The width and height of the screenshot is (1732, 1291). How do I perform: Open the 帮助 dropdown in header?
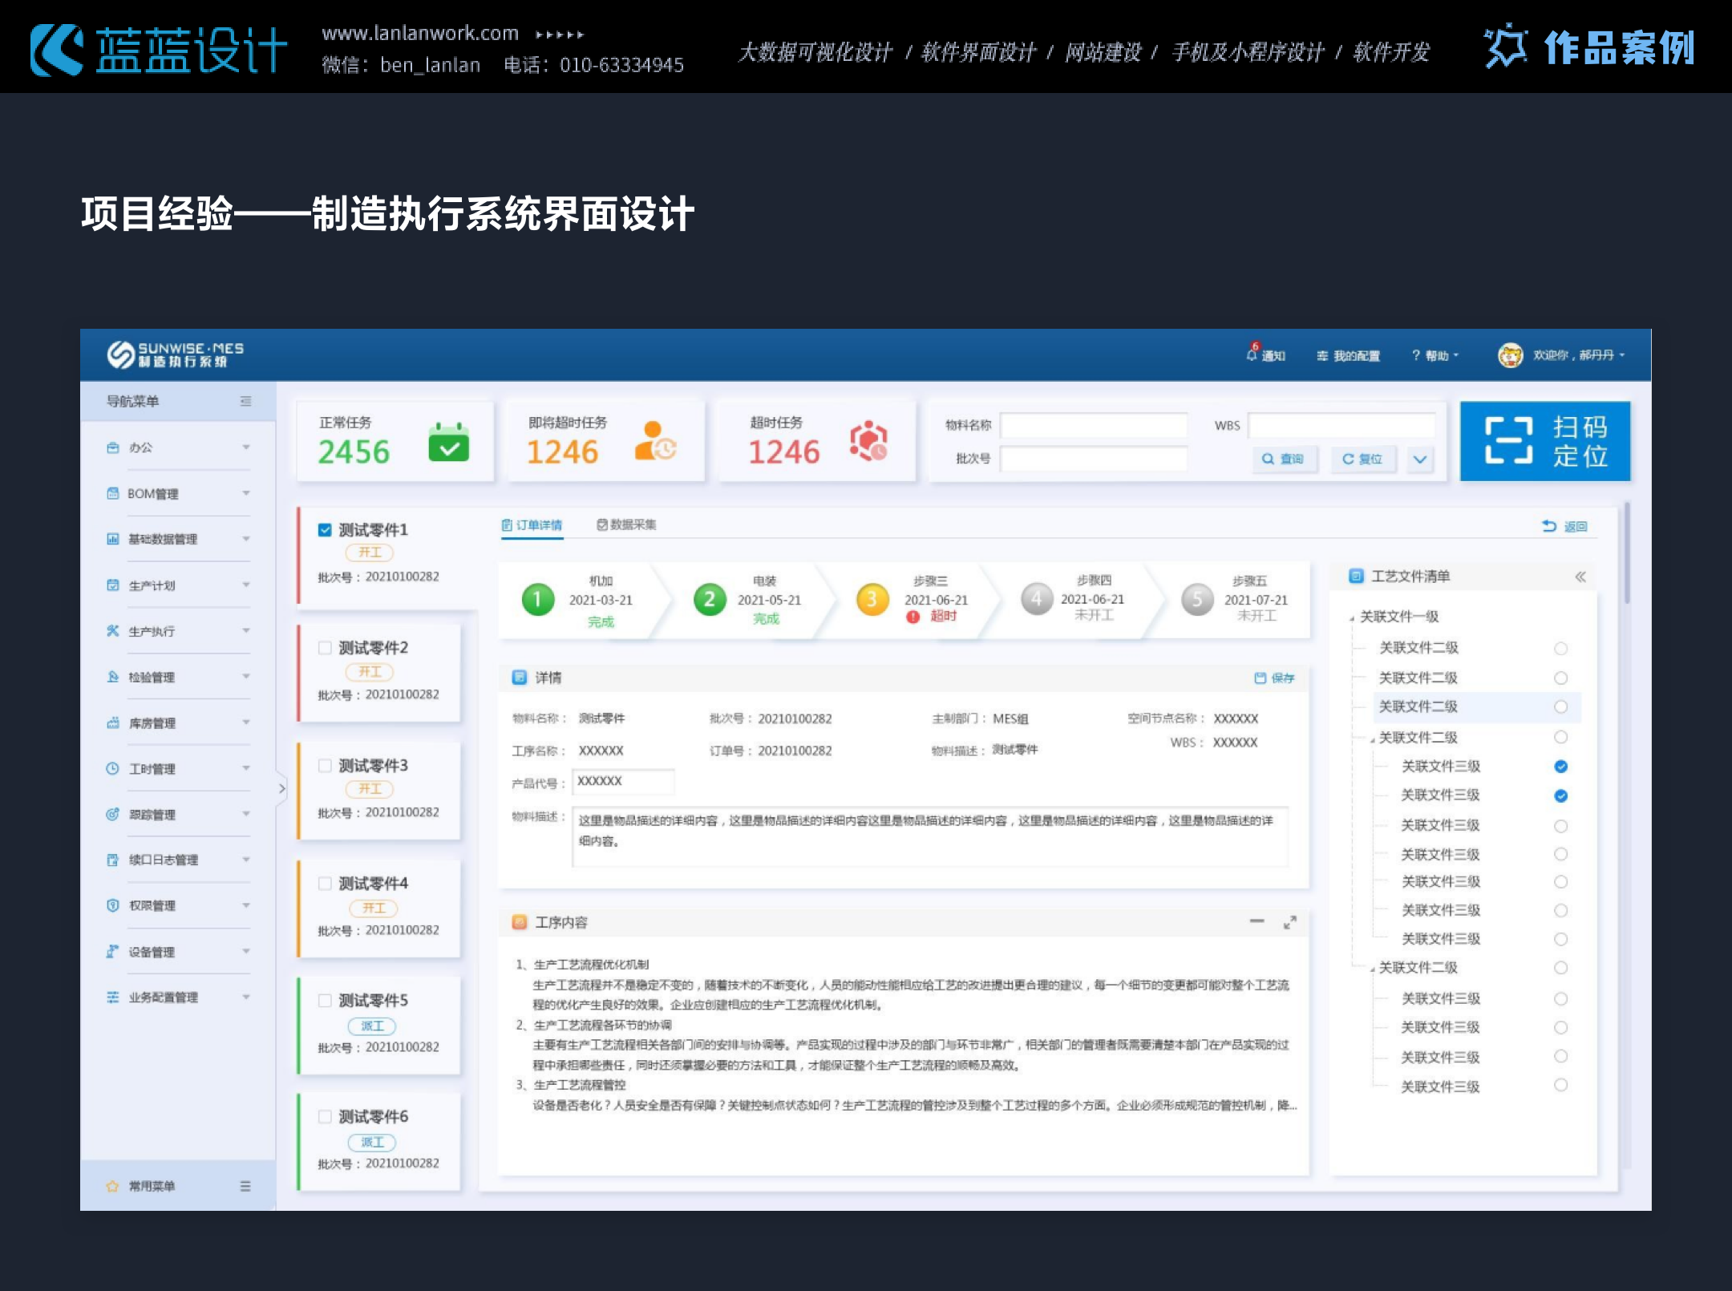click(x=1435, y=355)
